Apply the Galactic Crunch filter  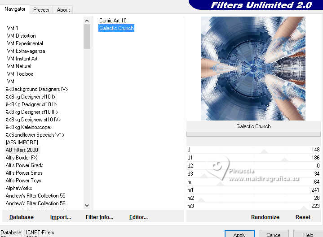coord(239,234)
